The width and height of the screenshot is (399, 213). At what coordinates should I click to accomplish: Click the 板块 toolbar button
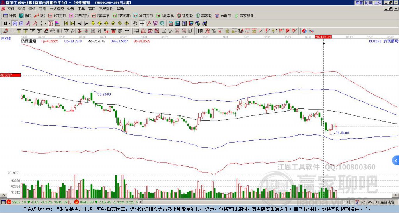pyautogui.click(x=25, y=16)
